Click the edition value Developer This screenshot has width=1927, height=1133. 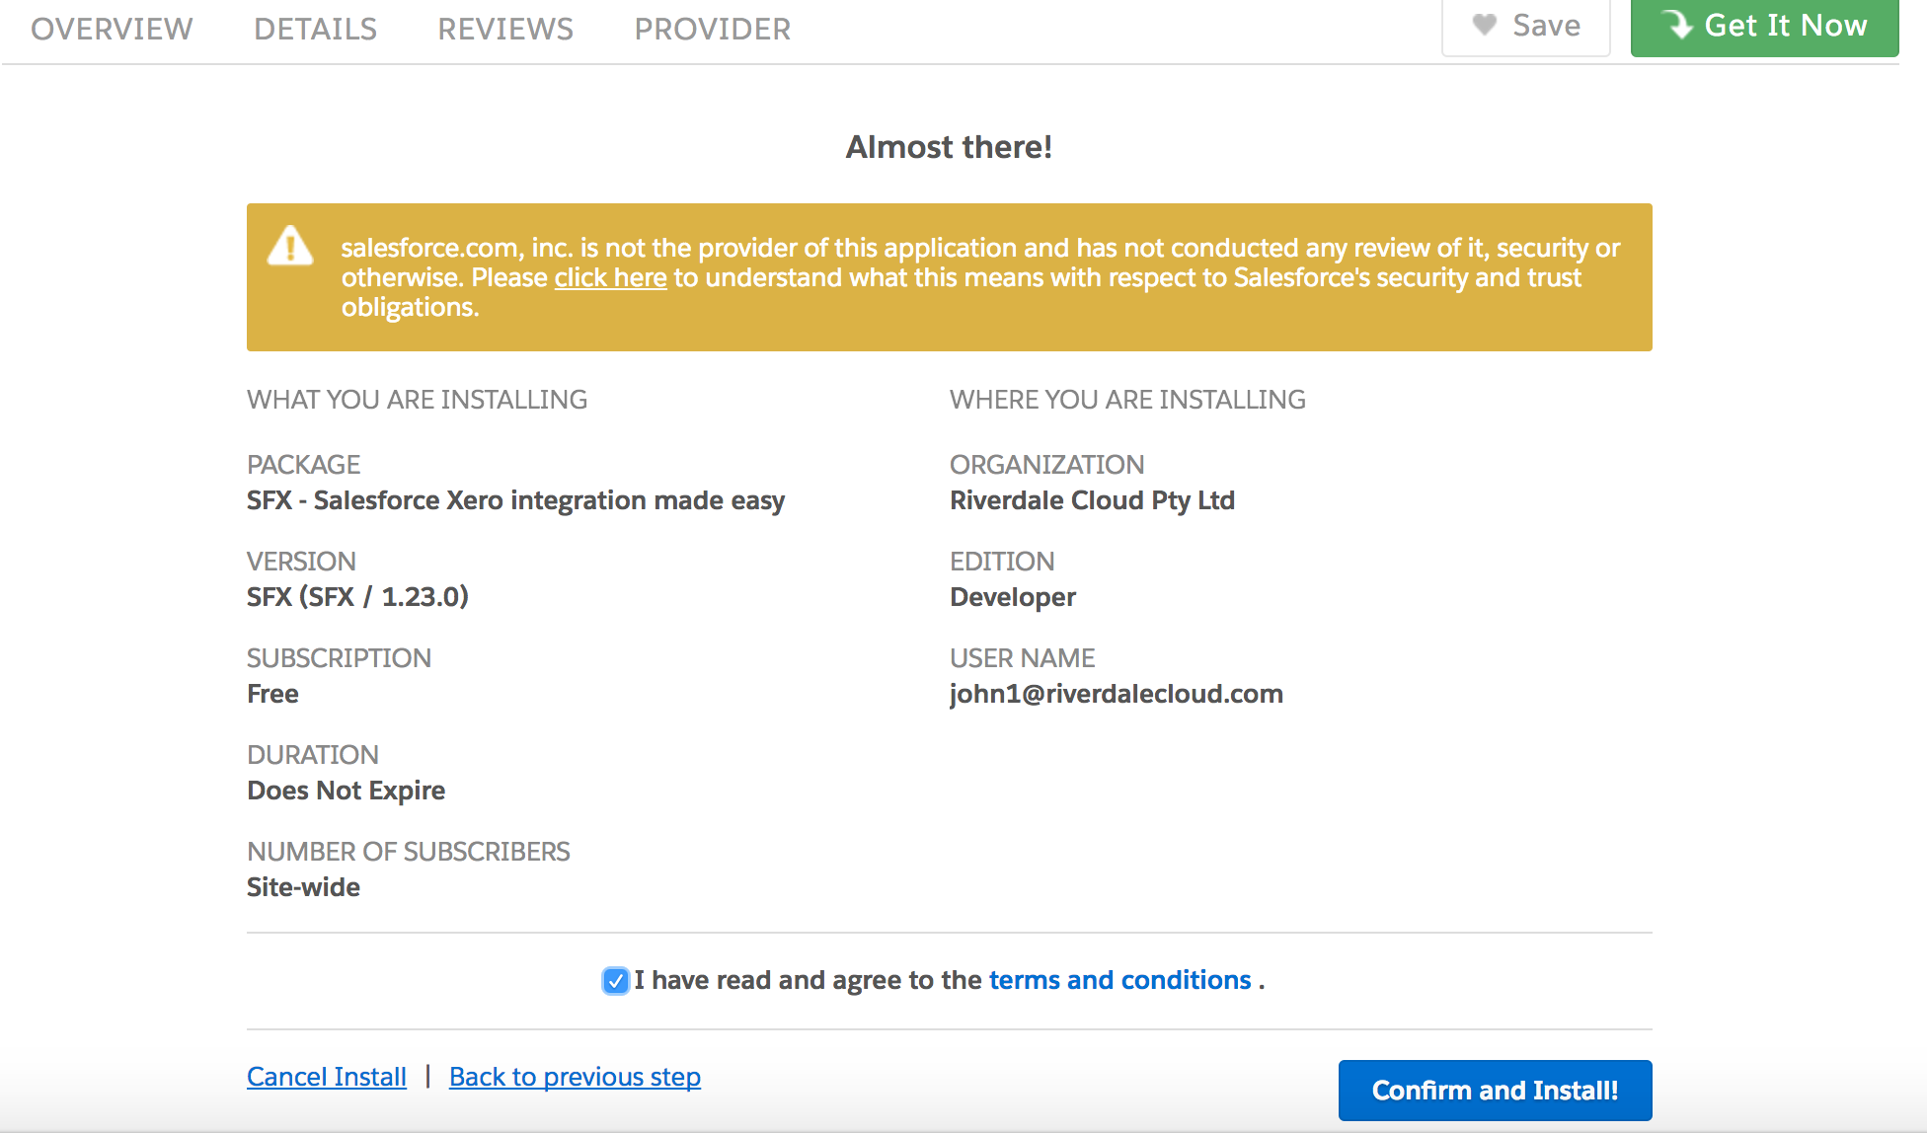point(1013,597)
